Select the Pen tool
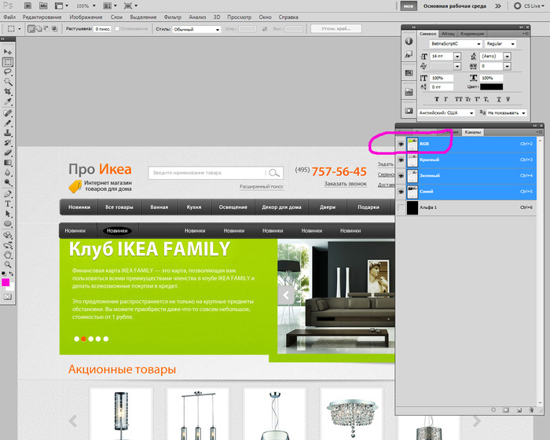The height and width of the screenshot is (440, 550). point(8,194)
